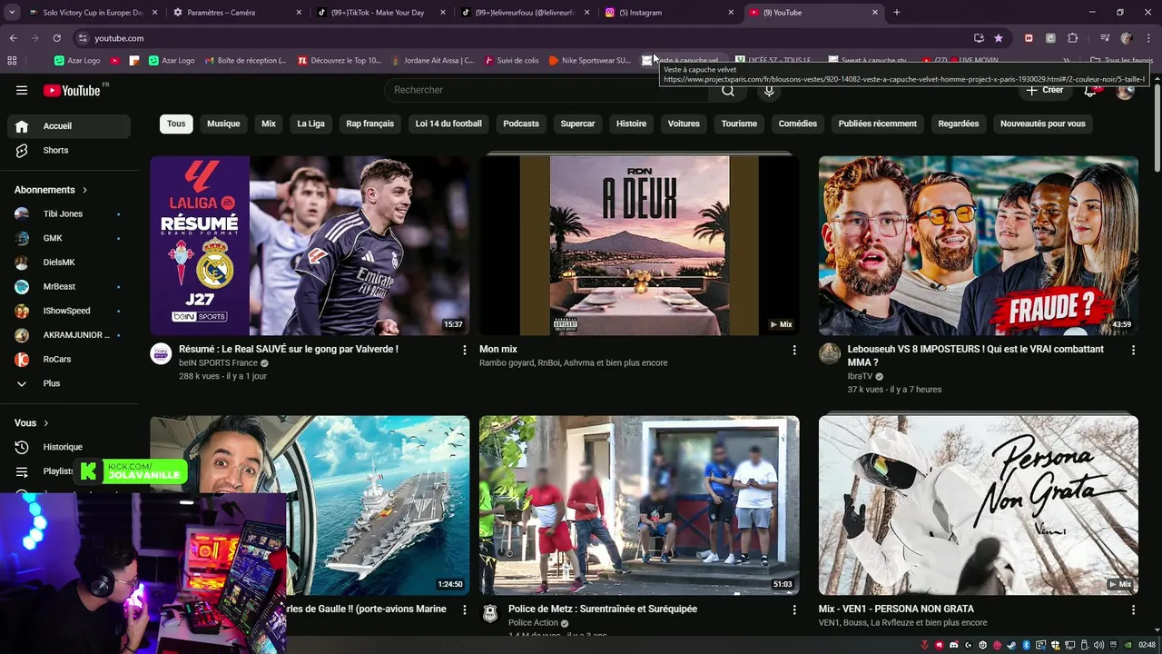Click the search magnifier button
This screenshot has width=1162, height=654.
(728, 90)
